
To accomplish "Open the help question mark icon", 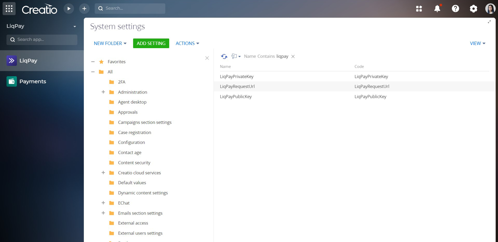I will (455, 9).
